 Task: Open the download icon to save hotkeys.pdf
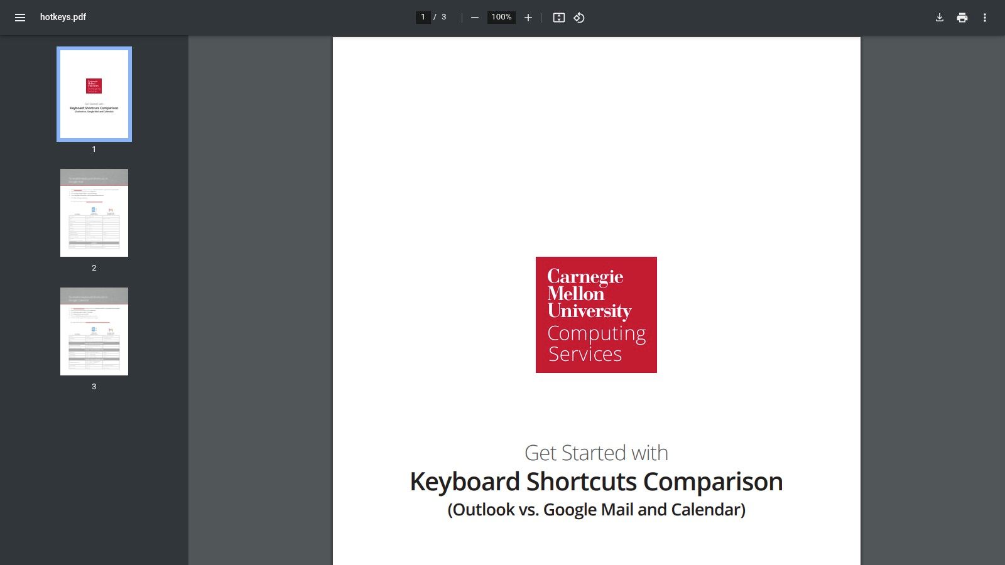pos(939,18)
